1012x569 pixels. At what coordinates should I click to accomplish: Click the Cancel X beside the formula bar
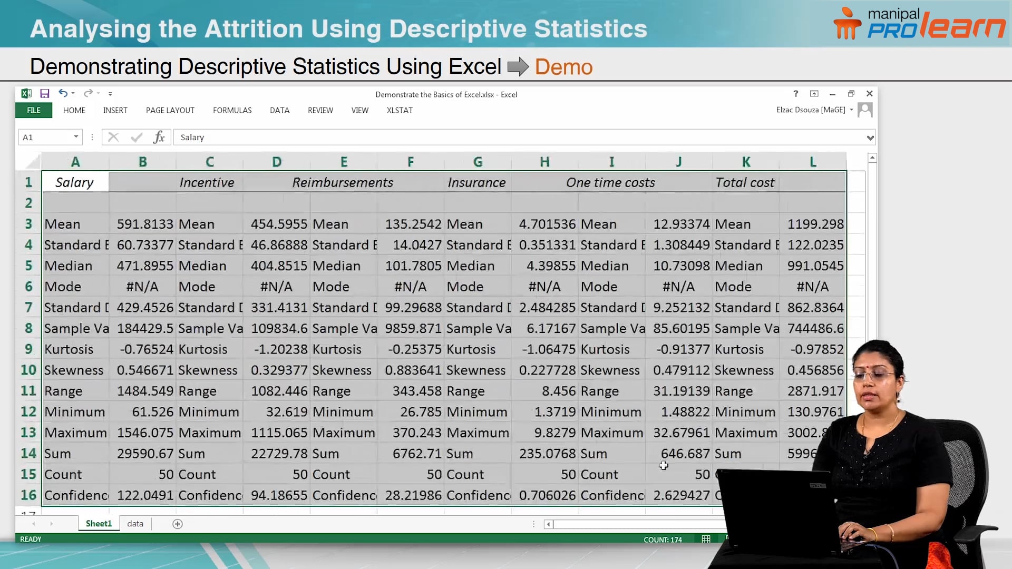point(113,137)
